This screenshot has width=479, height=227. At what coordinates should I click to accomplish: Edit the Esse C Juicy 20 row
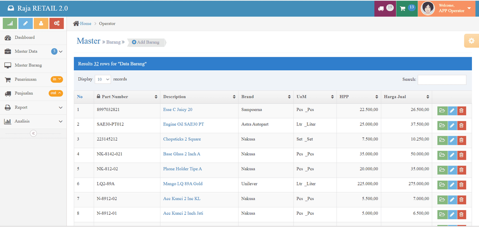coord(452,110)
